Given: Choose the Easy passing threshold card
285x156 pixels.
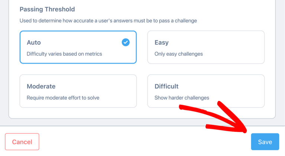Looking at the screenshot, I should coord(206,47).
